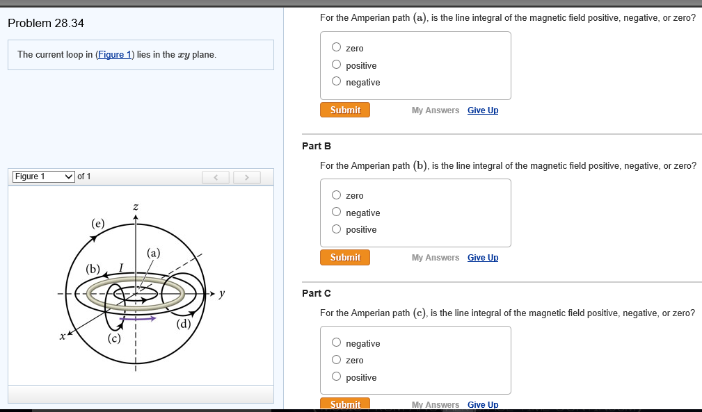This screenshot has height=412, width=702.
Task: Click Give Up for Part C
Action: 483,404
